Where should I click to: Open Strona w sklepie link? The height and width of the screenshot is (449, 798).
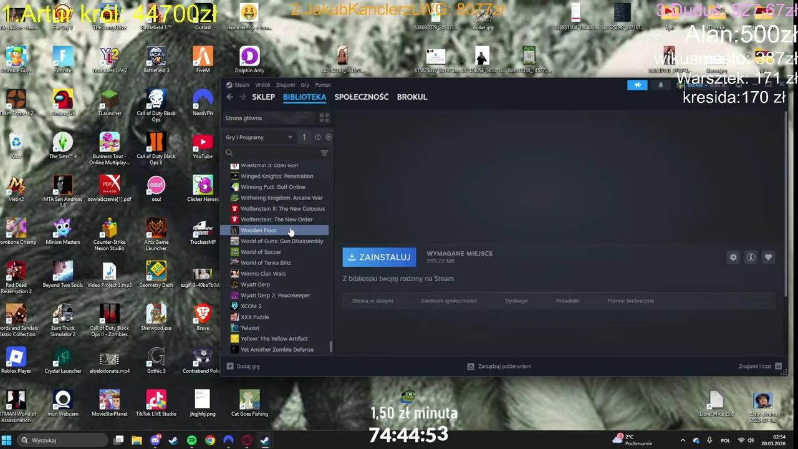pos(372,301)
